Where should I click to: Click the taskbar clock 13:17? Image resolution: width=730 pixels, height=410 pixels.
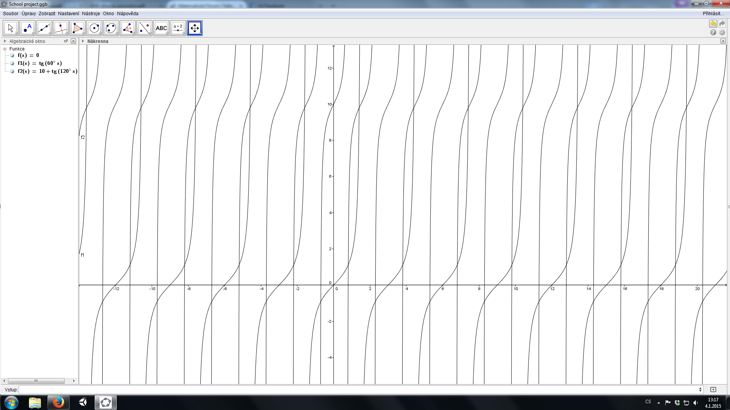(713, 400)
